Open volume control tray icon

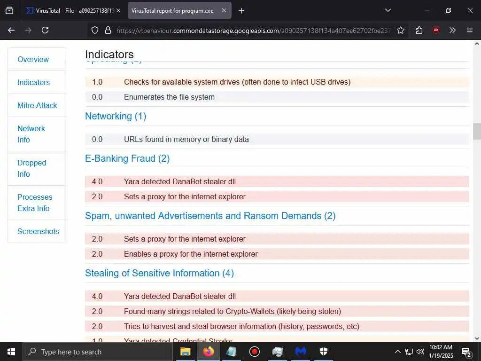[420, 352]
